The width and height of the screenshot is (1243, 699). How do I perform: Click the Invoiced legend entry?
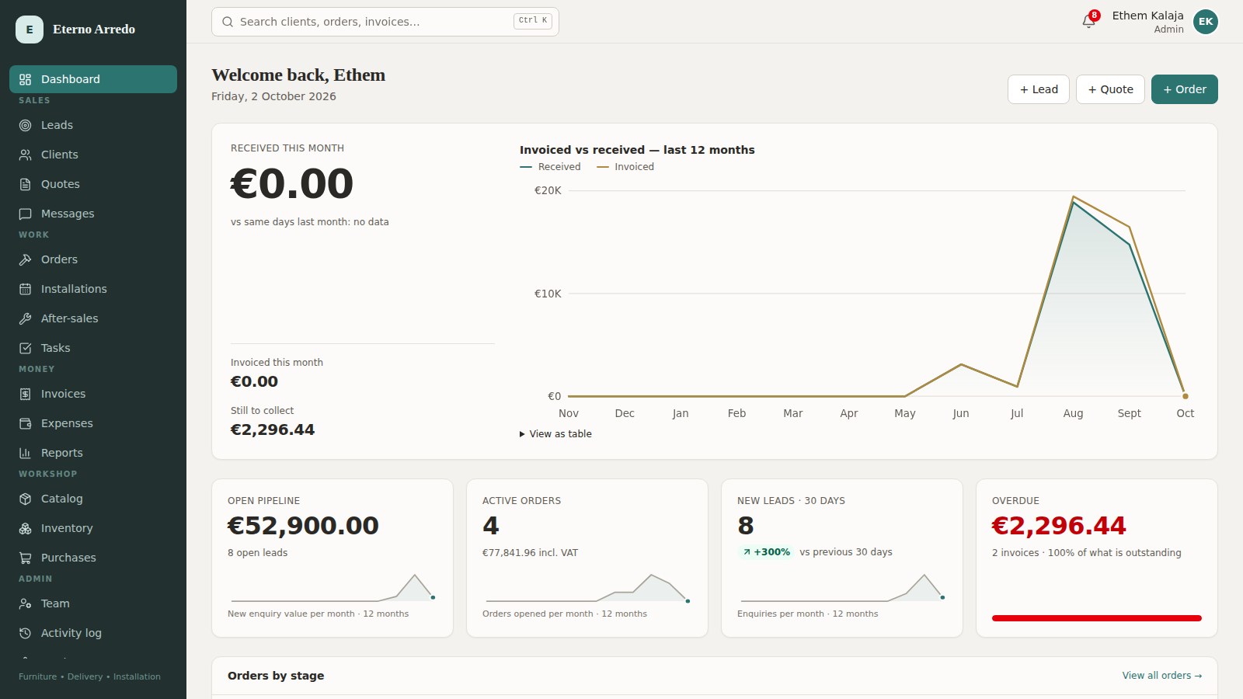(x=625, y=167)
